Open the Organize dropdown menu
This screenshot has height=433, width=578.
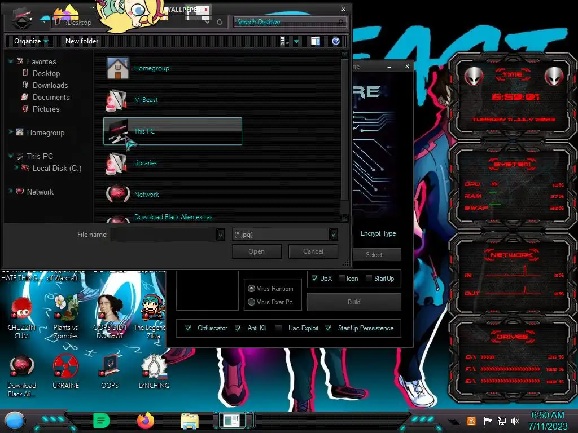(31, 41)
